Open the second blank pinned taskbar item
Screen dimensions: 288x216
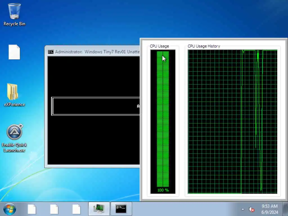pyautogui.click(x=54, y=209)
